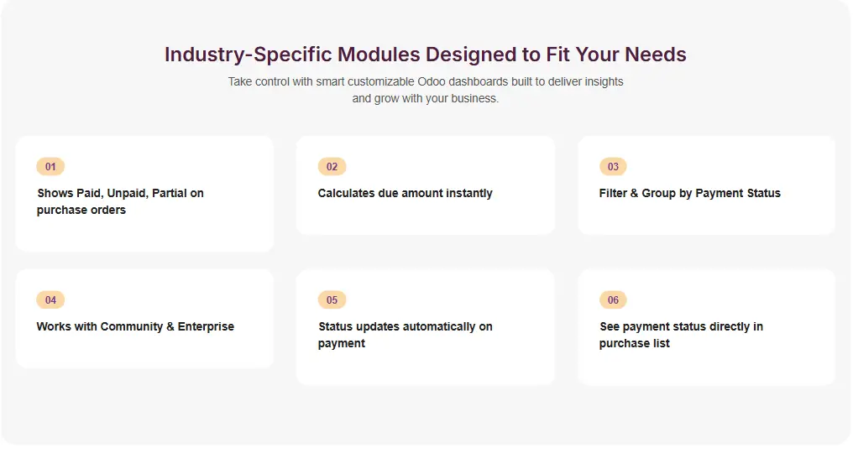
Task: Click the 'Industry-Specific Modules' main heading
Action: pyautogui.click(x=425, y=55)
